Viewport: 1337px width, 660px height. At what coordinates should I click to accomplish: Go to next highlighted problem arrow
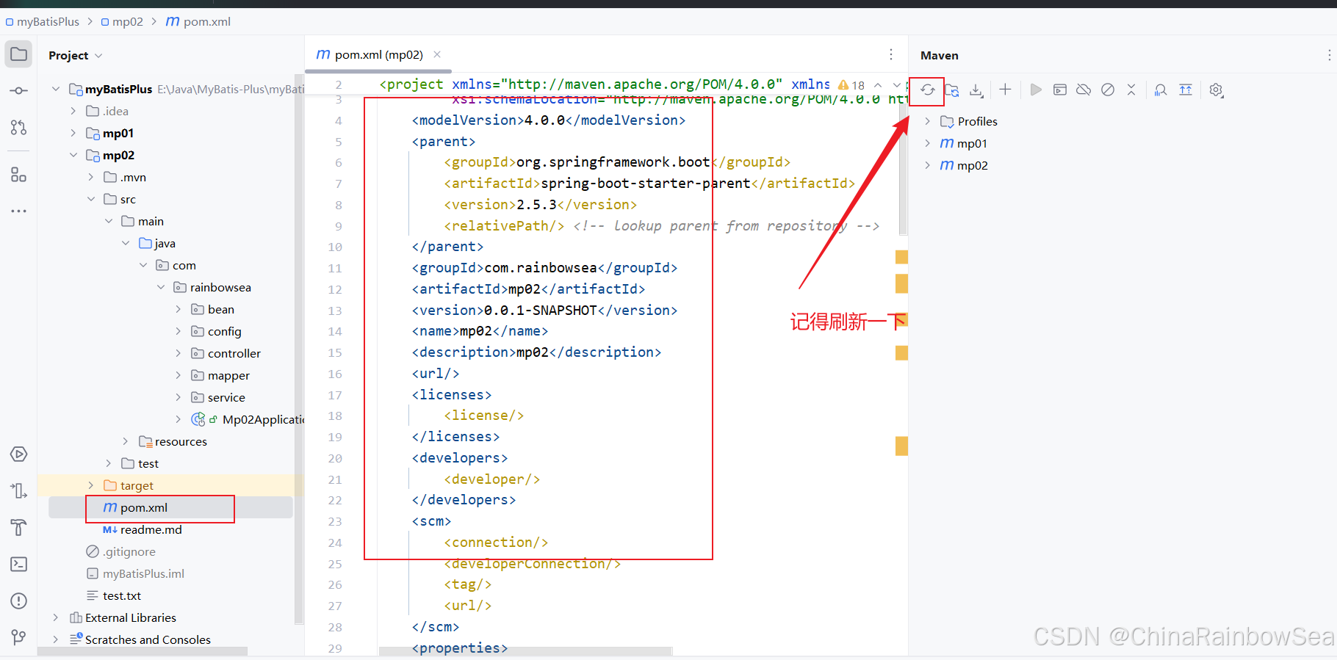[896, 85]
